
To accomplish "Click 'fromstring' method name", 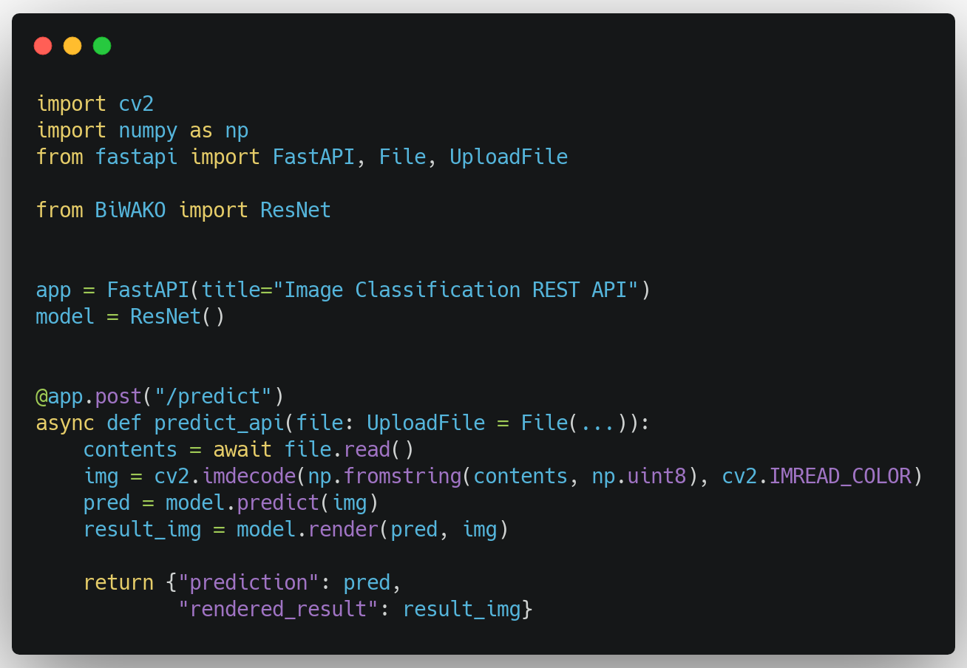I will click(402, 477).
